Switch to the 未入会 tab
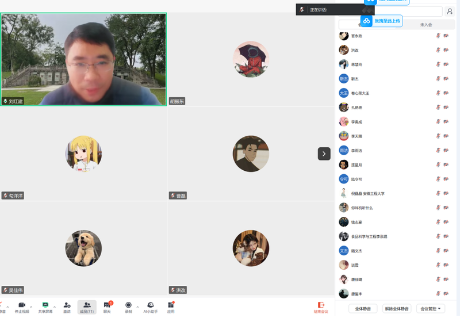Viewport: 460px width, 318px height. pos(425,25)
